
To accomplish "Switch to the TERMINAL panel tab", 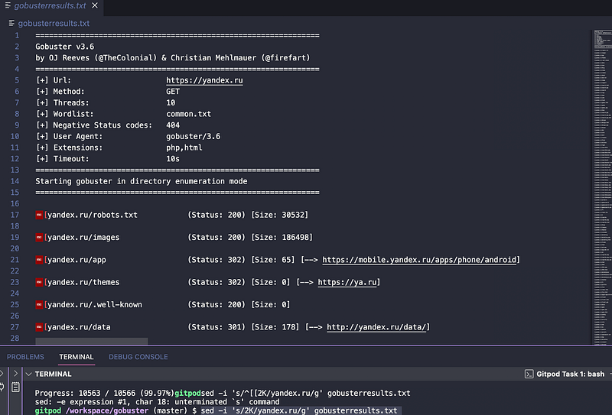I will pos(76,357).
